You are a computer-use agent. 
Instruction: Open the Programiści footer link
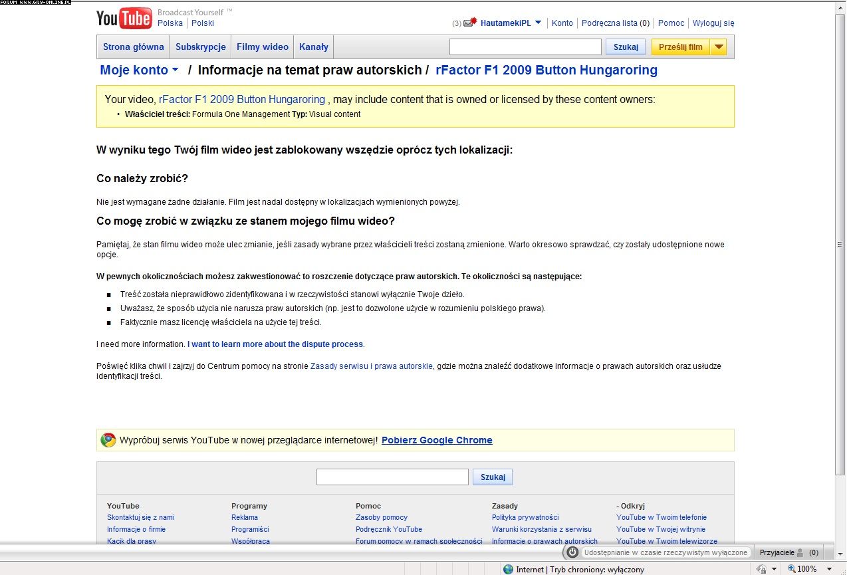[250, 530]
